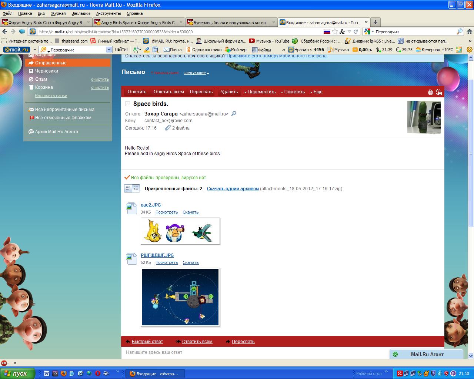Expand the Mail.ru toolbar overflow chevron
This screenshot has width=474, height=379.
pyautogui.click(x=284, y=50)
